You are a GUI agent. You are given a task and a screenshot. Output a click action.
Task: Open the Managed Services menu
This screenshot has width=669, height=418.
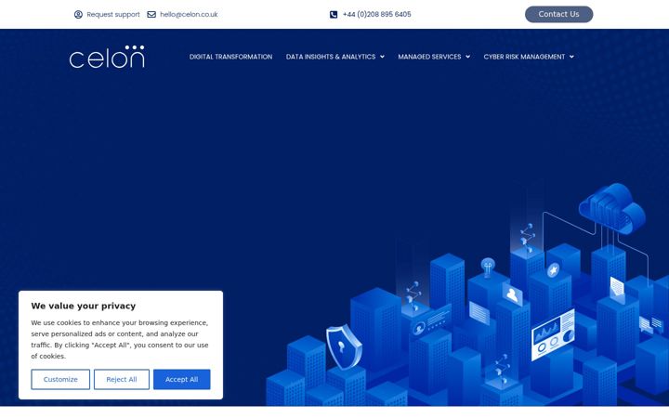point(429,57)
